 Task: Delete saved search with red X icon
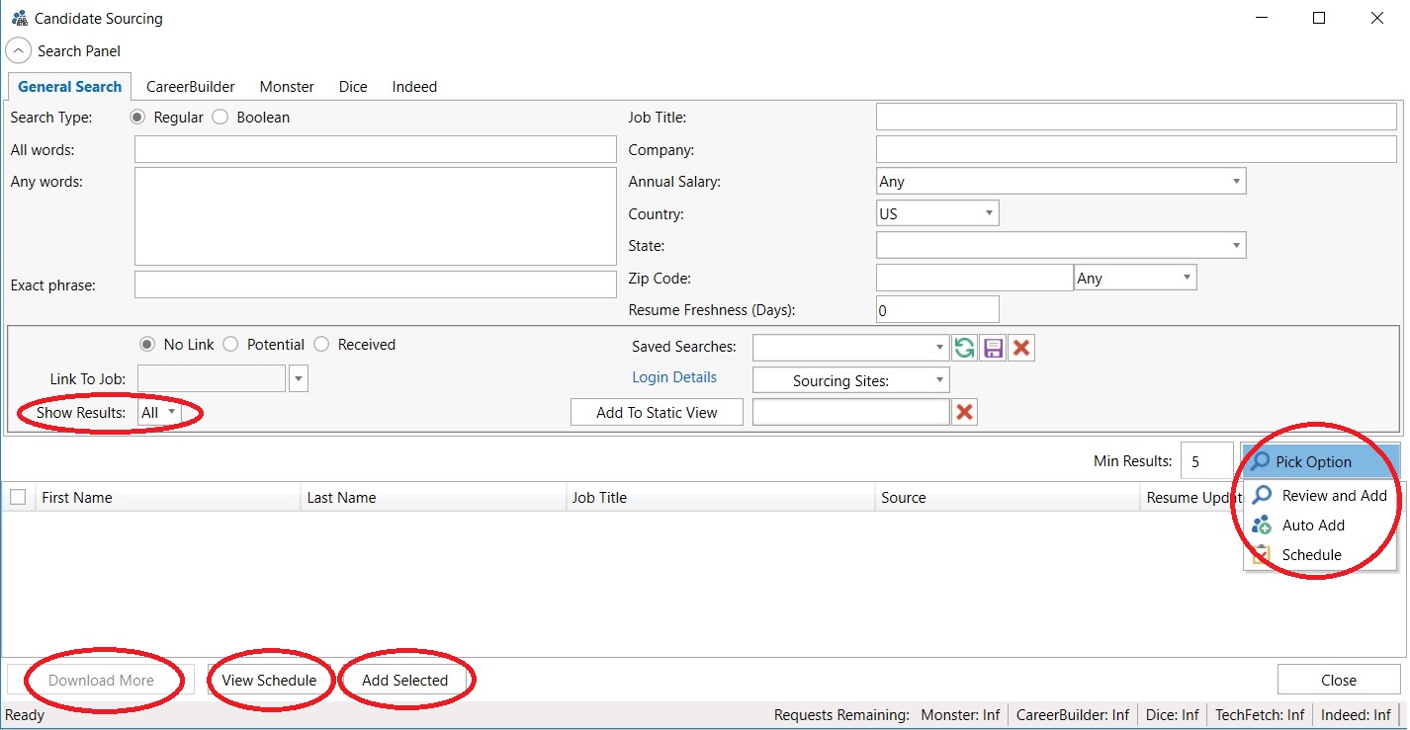tap(1021, 348)
